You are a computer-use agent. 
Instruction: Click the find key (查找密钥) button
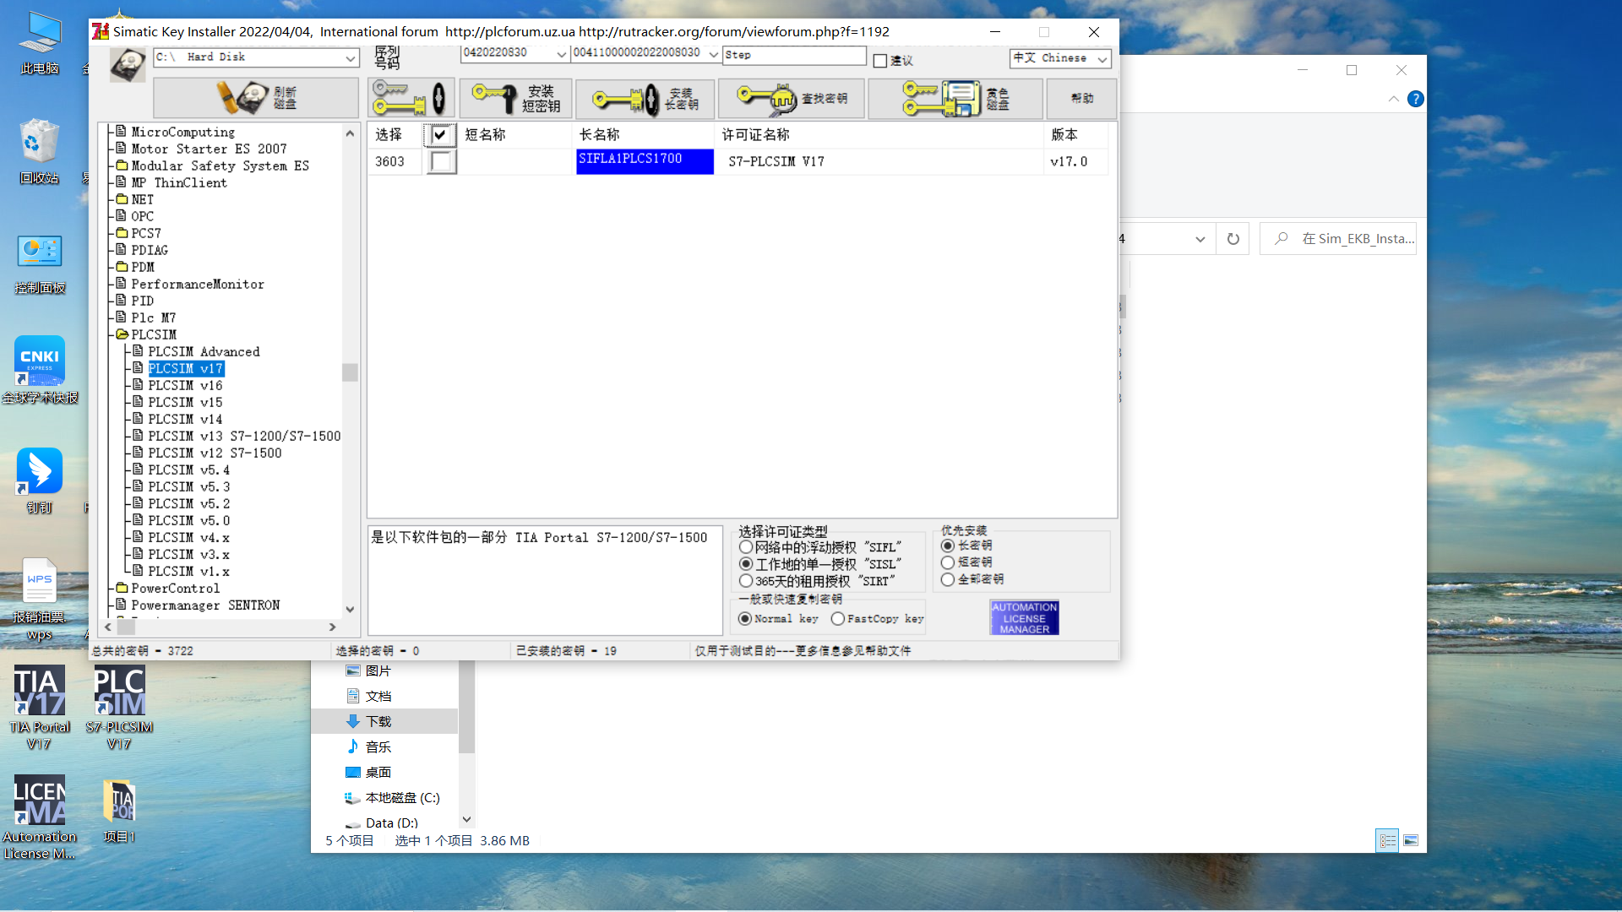point(792,99)
